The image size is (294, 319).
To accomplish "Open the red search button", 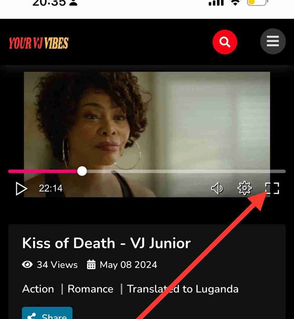I will click(x=225, y=42).
